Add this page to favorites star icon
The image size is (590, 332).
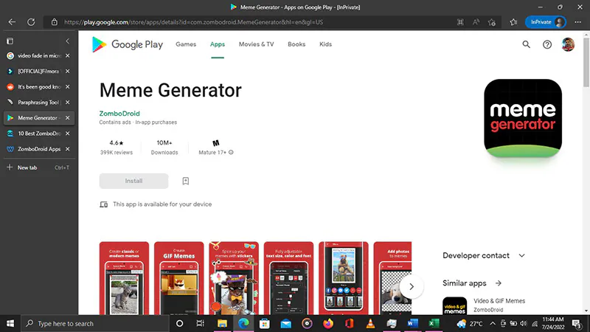point(492,22)
